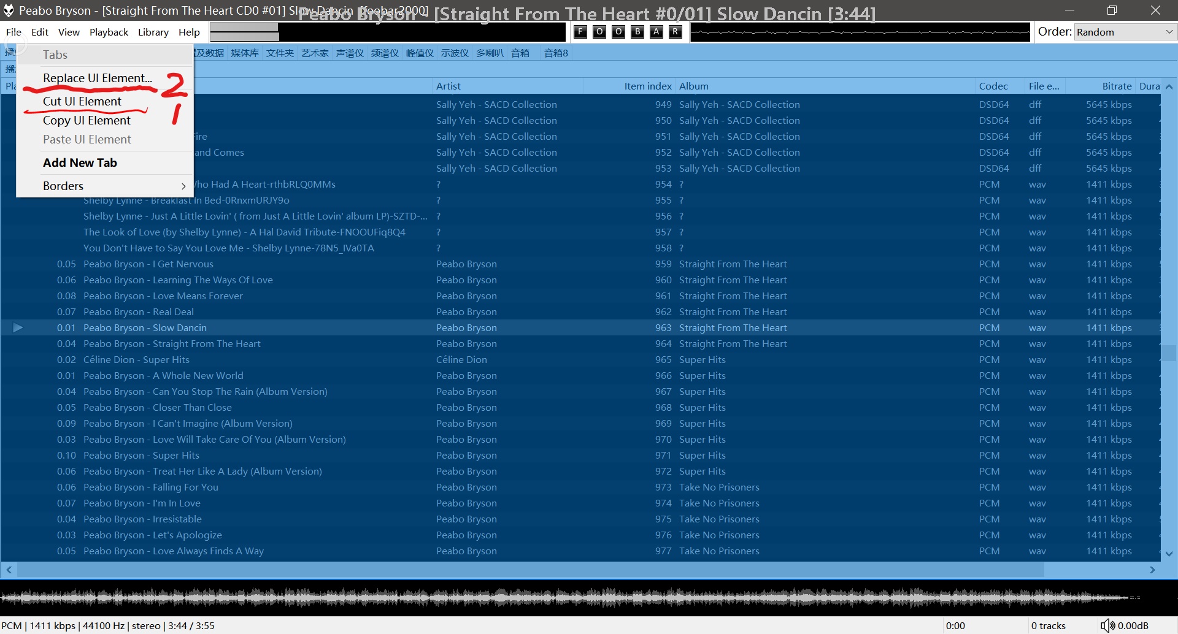Viewport: 1178px width, 634px height.
Task: Open the Edit menu
Action: tap(40, 32)
